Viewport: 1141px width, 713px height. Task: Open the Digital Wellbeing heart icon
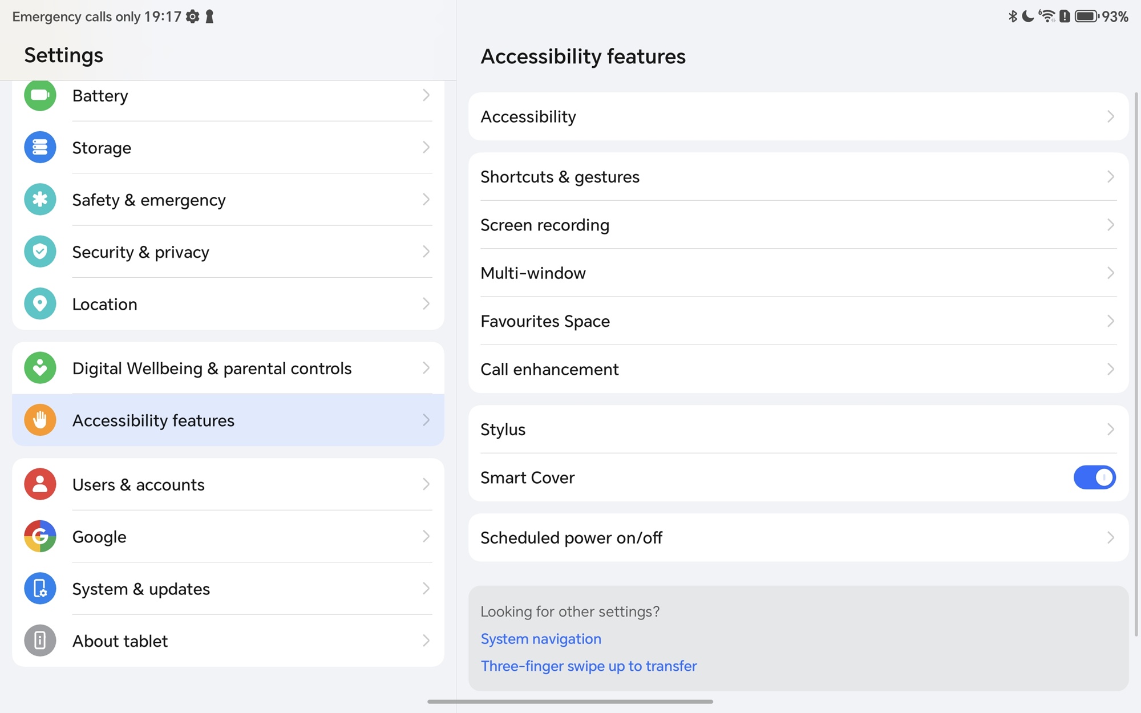(40, 368)
